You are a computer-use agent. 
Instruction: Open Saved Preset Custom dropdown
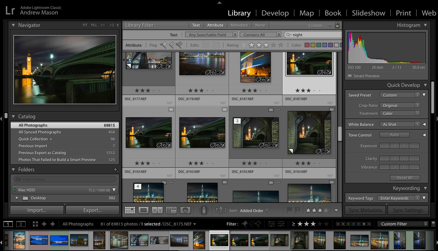pyautogui.click(x=400, y=95)
